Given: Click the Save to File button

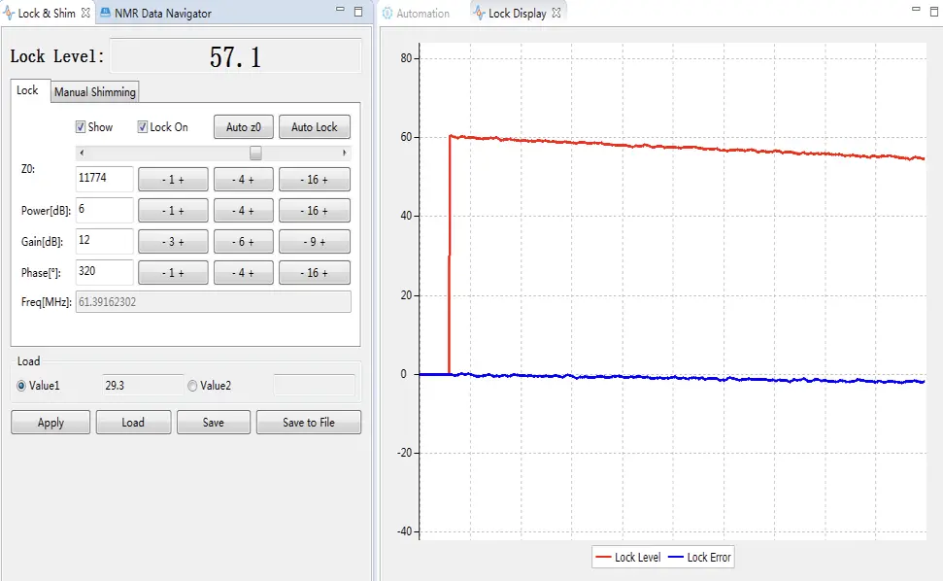Looking at the screenshot, I should [308, 423].
